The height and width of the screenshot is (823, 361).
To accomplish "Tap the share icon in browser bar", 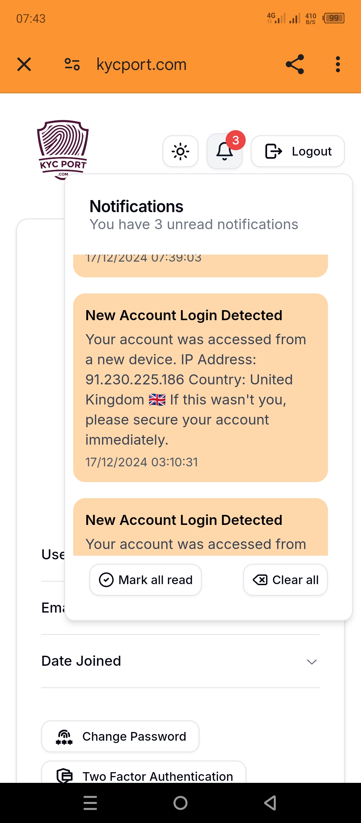I will pos(295,64).
